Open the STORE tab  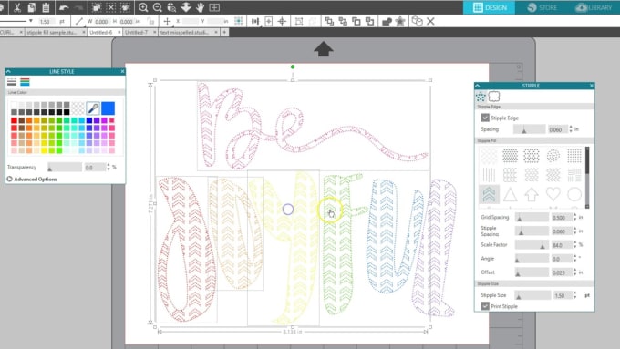coord(542,7)
